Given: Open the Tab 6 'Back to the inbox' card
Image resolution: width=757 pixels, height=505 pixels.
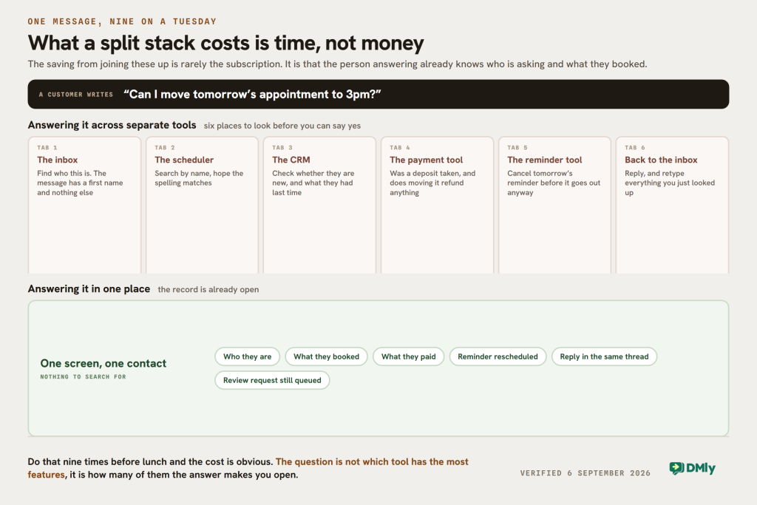Looking at the screenshot, I should (672, 206).
